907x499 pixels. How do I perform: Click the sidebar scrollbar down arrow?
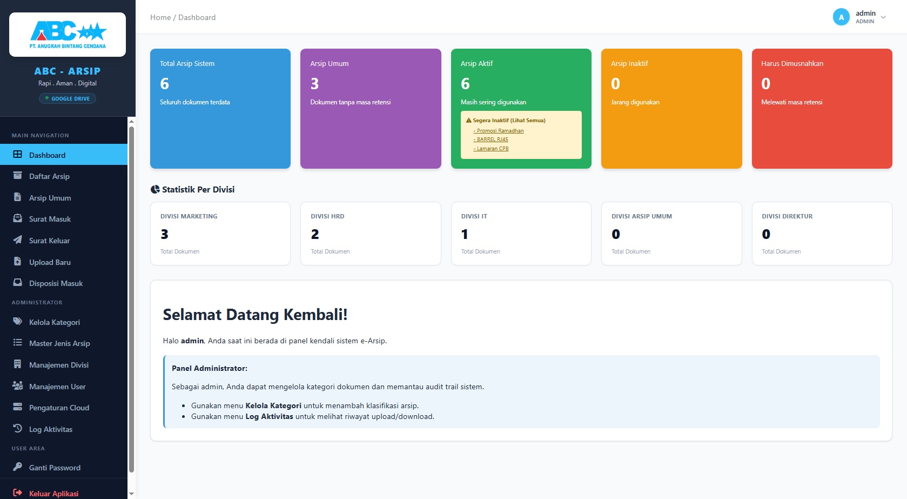tap(131, 494)
